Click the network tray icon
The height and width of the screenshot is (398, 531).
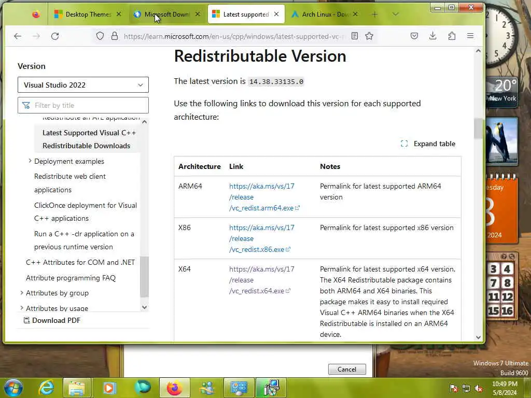pos(466,389)
